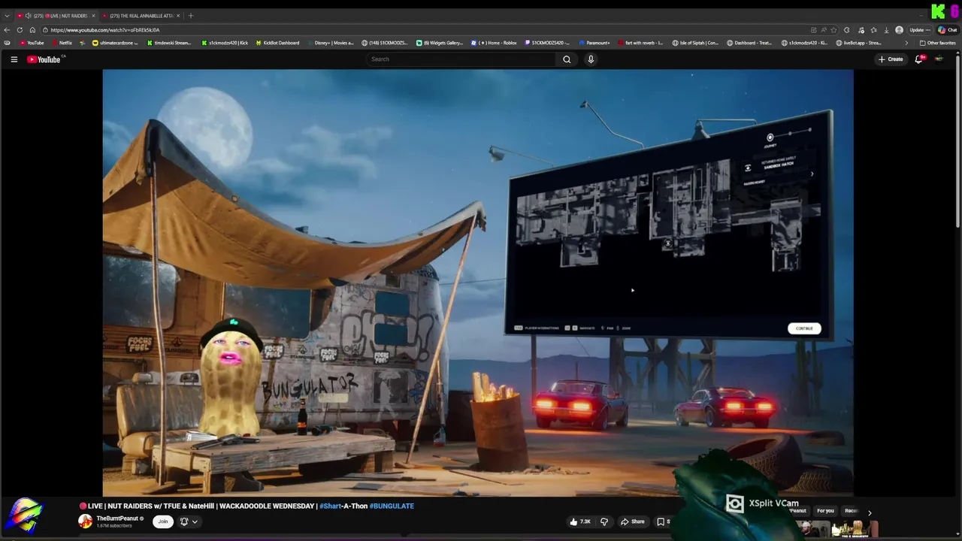
Task: Add a new browser tab
Action: coord(190,16)
